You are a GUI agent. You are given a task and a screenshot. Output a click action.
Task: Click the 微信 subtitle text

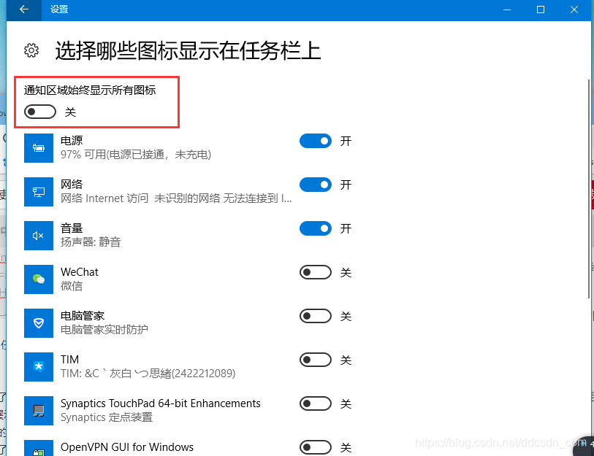click(72, 286)
